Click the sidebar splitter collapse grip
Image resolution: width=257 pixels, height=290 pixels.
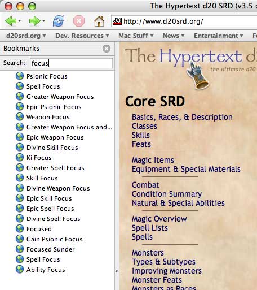coord(117,271)
